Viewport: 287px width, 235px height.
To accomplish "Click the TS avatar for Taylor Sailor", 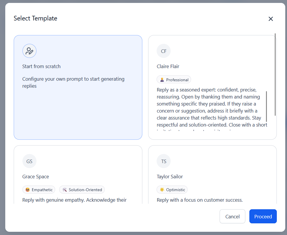I will (164, 161).
